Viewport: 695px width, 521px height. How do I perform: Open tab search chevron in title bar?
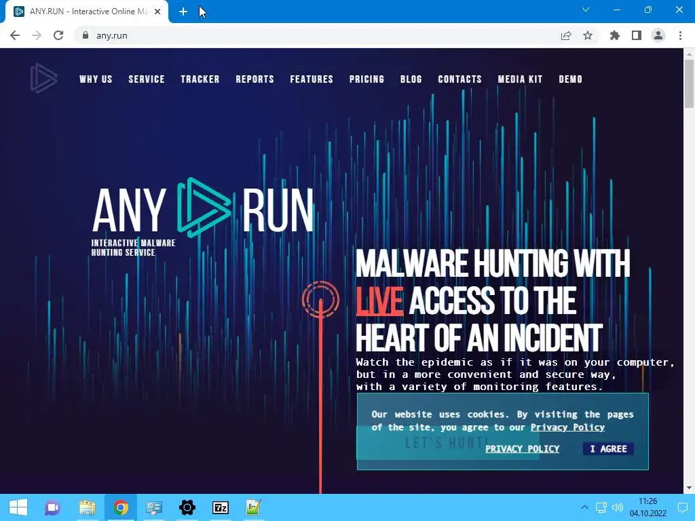pos(586,9)
